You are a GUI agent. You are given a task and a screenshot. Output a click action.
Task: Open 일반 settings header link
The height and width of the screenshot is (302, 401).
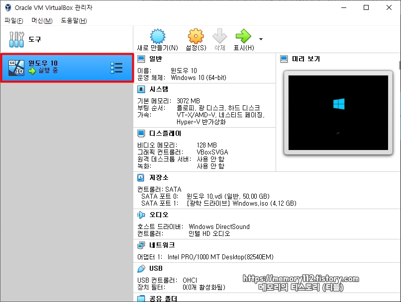coord(156,59)
